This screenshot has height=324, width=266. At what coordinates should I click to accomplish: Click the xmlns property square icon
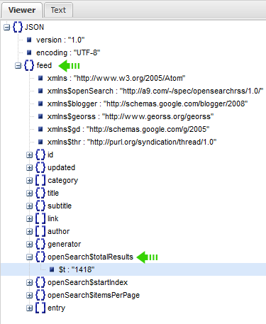[x=40, y=78]
